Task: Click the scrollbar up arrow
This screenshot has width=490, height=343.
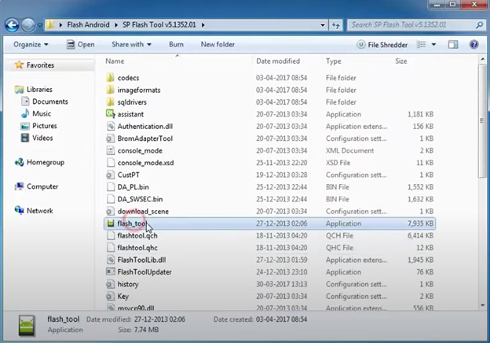Action: [x=482, y=59]
